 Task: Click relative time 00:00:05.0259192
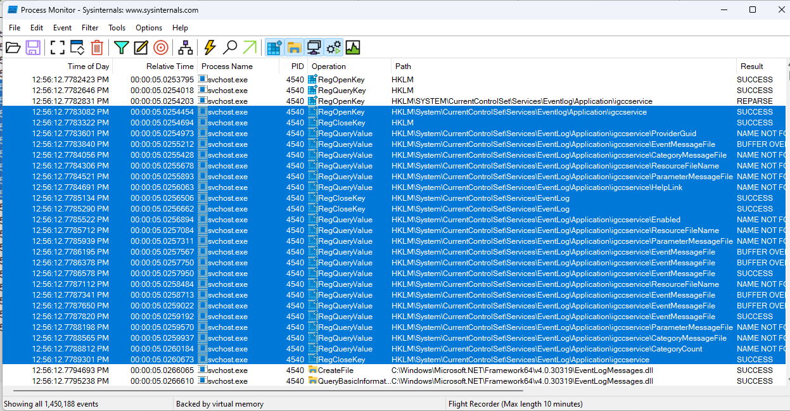click(162, 317)
